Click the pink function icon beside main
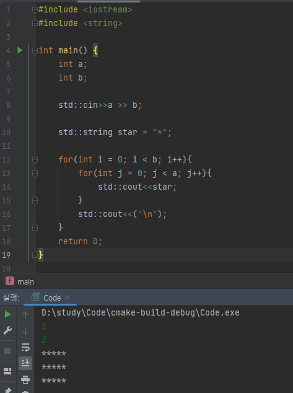 point(10,281)
